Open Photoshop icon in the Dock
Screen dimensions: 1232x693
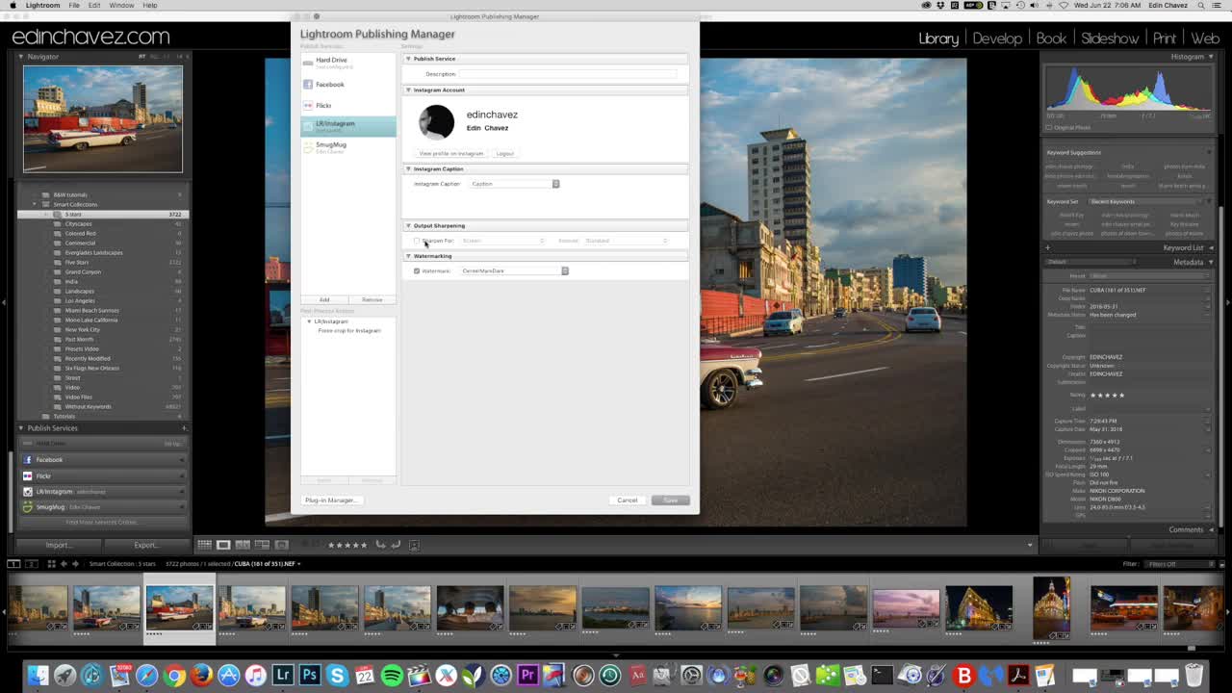309,676
